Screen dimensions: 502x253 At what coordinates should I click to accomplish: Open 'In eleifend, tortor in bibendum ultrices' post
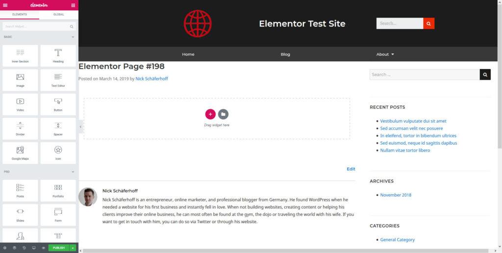pyautogui.click(x=418, y=136)
